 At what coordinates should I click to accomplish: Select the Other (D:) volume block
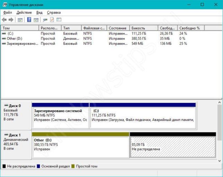click(x=81, y=145)
